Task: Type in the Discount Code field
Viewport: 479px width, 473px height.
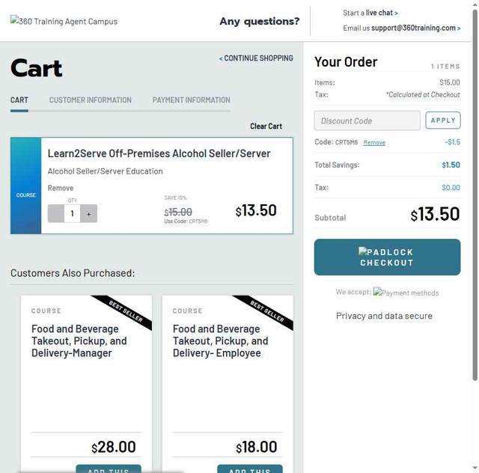Action: tap(367, 120)
